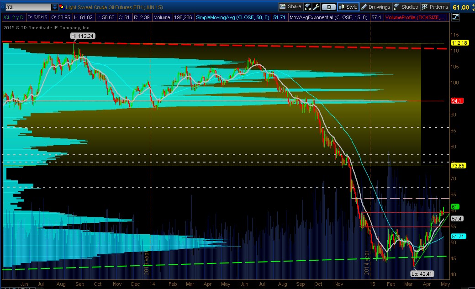Select the MovAvgExponential (CLOSE, 15, 0) label
This screenshot has height=289, width=475.
click(x=328, y=17)
